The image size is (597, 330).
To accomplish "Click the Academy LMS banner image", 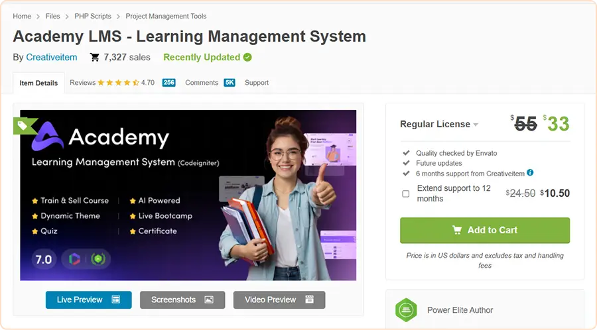I will (x=188, y=195).
